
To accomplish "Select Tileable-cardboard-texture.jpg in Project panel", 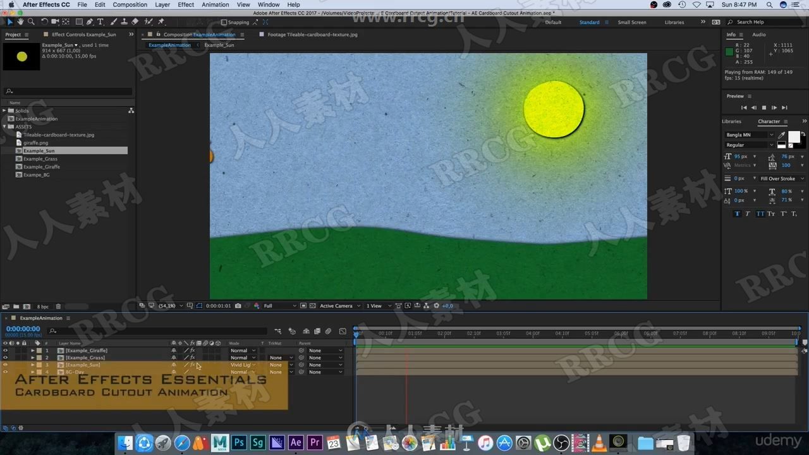I will click(59, 135).
